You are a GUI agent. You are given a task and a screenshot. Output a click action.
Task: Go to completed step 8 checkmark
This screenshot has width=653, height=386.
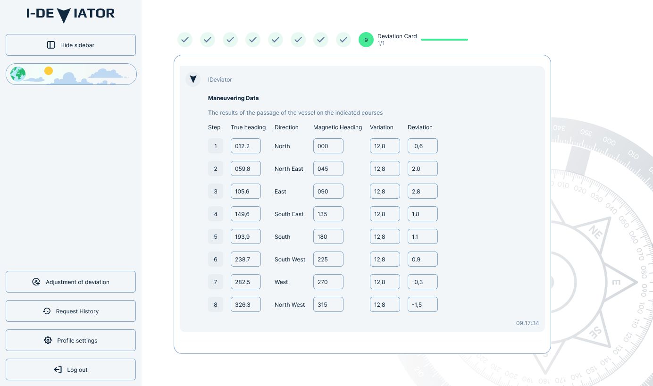(x=343, y=40)
